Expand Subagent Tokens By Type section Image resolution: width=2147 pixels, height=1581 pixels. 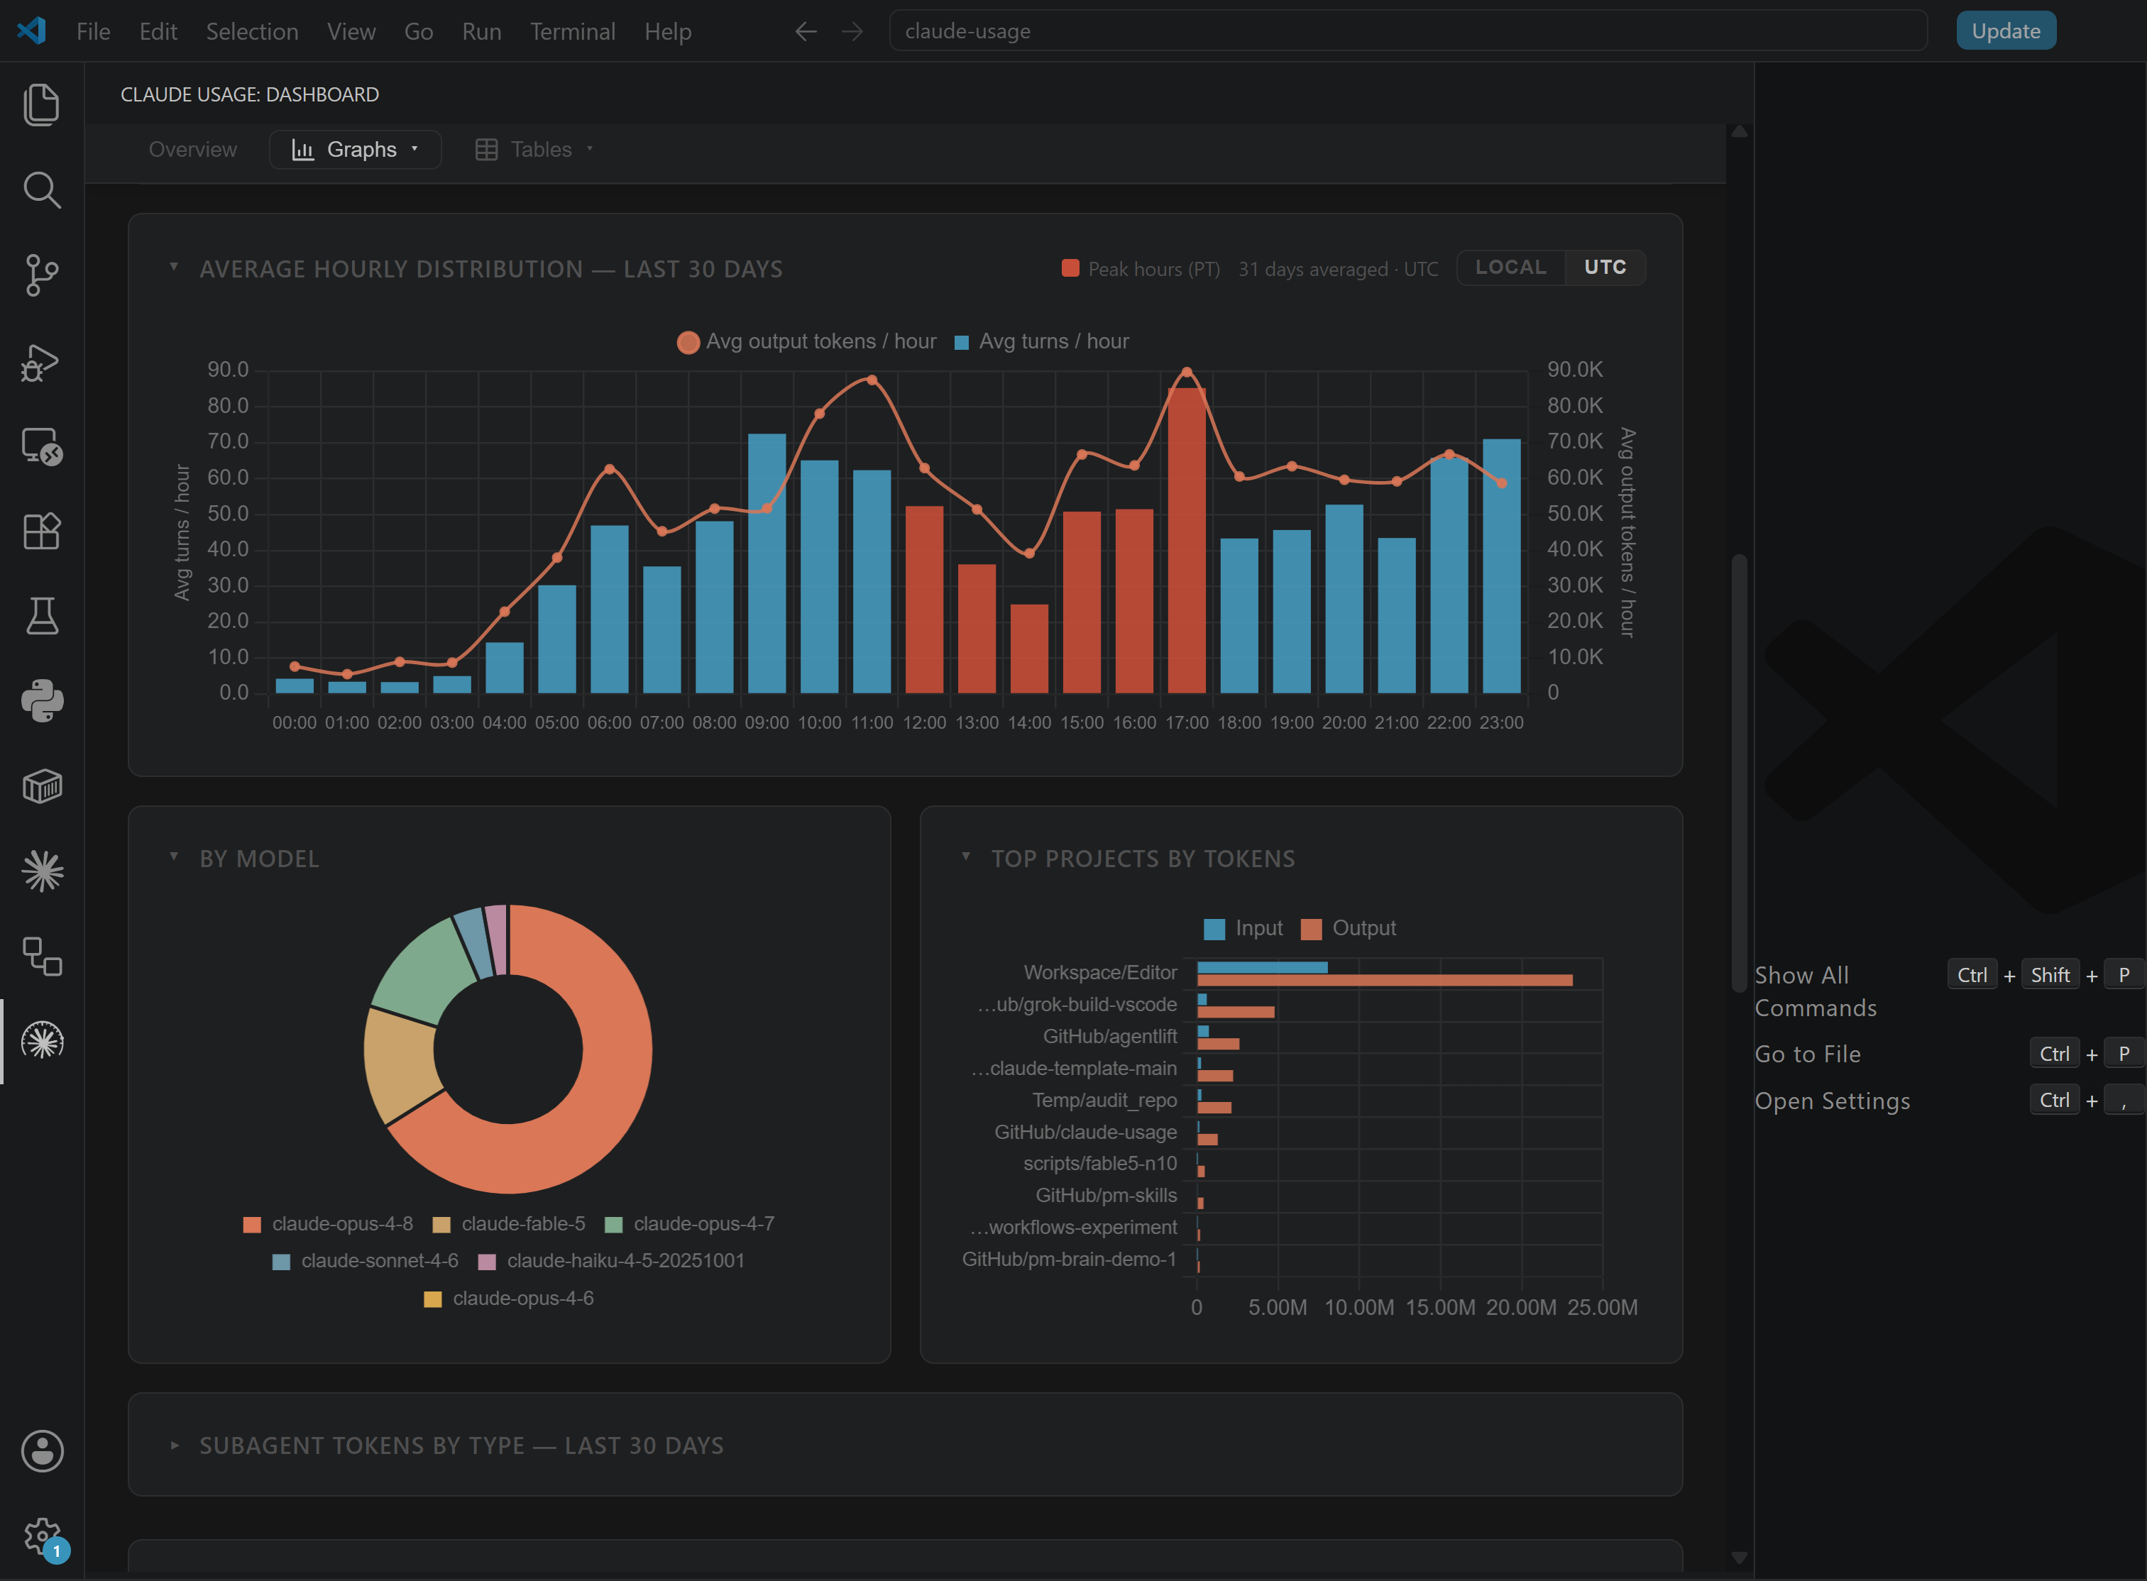[174, 1445]
